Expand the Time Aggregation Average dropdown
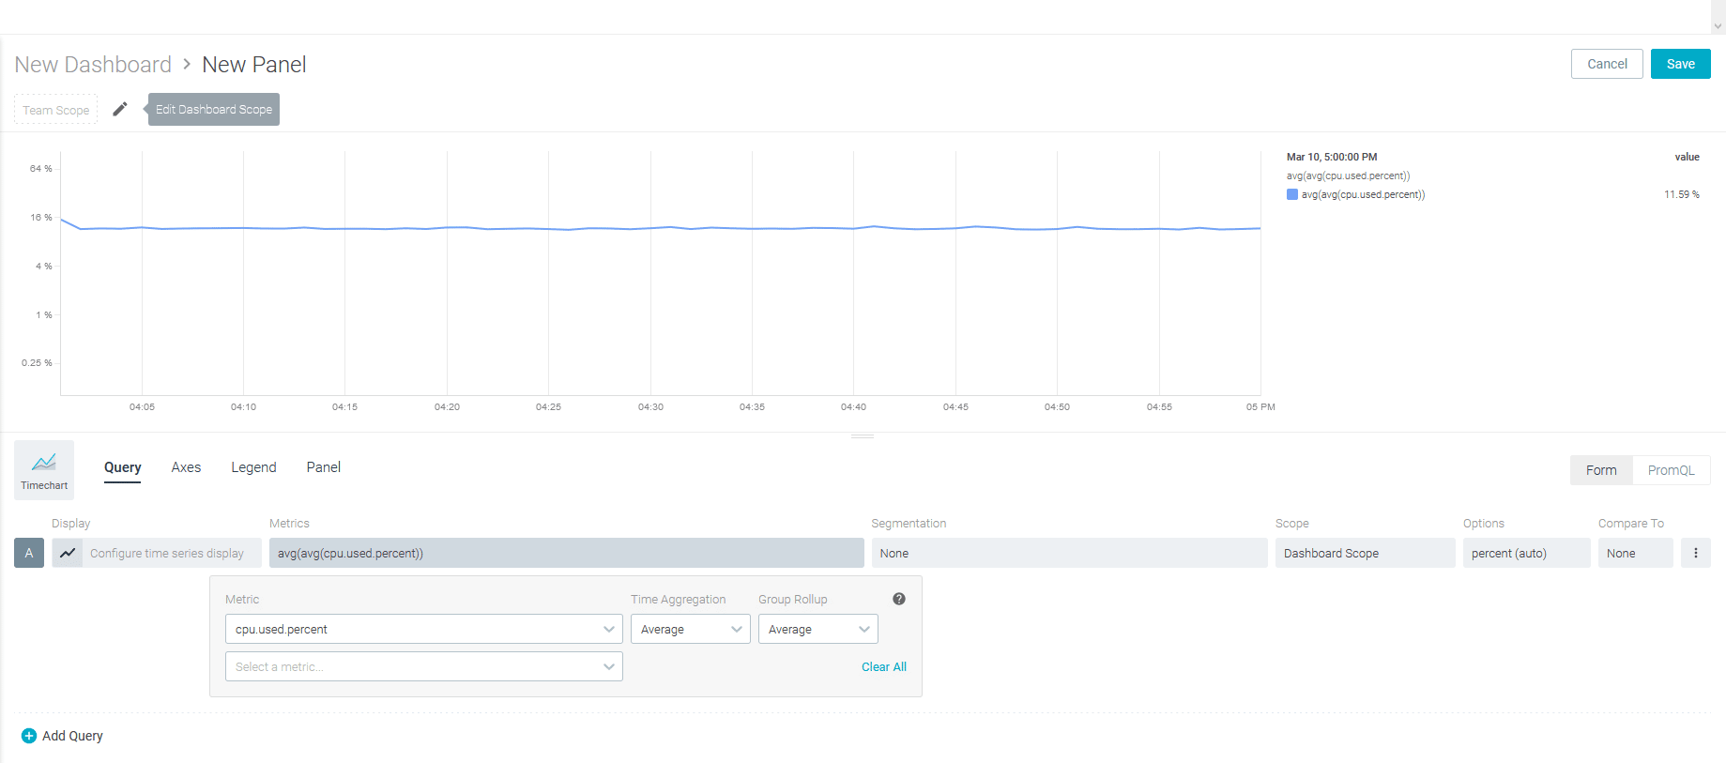 (x=690, y=629)
